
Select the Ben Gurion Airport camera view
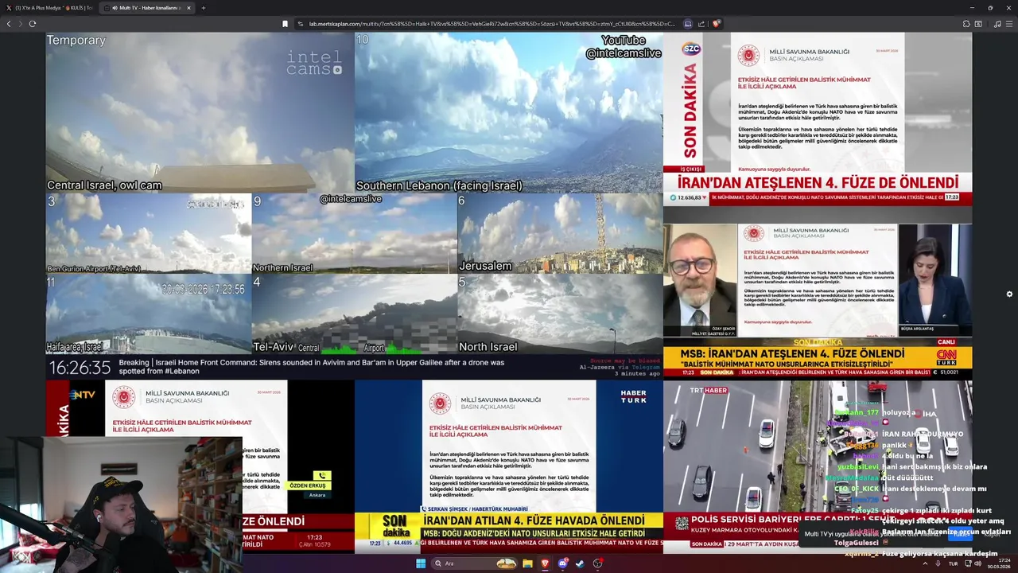coord(148,233)
